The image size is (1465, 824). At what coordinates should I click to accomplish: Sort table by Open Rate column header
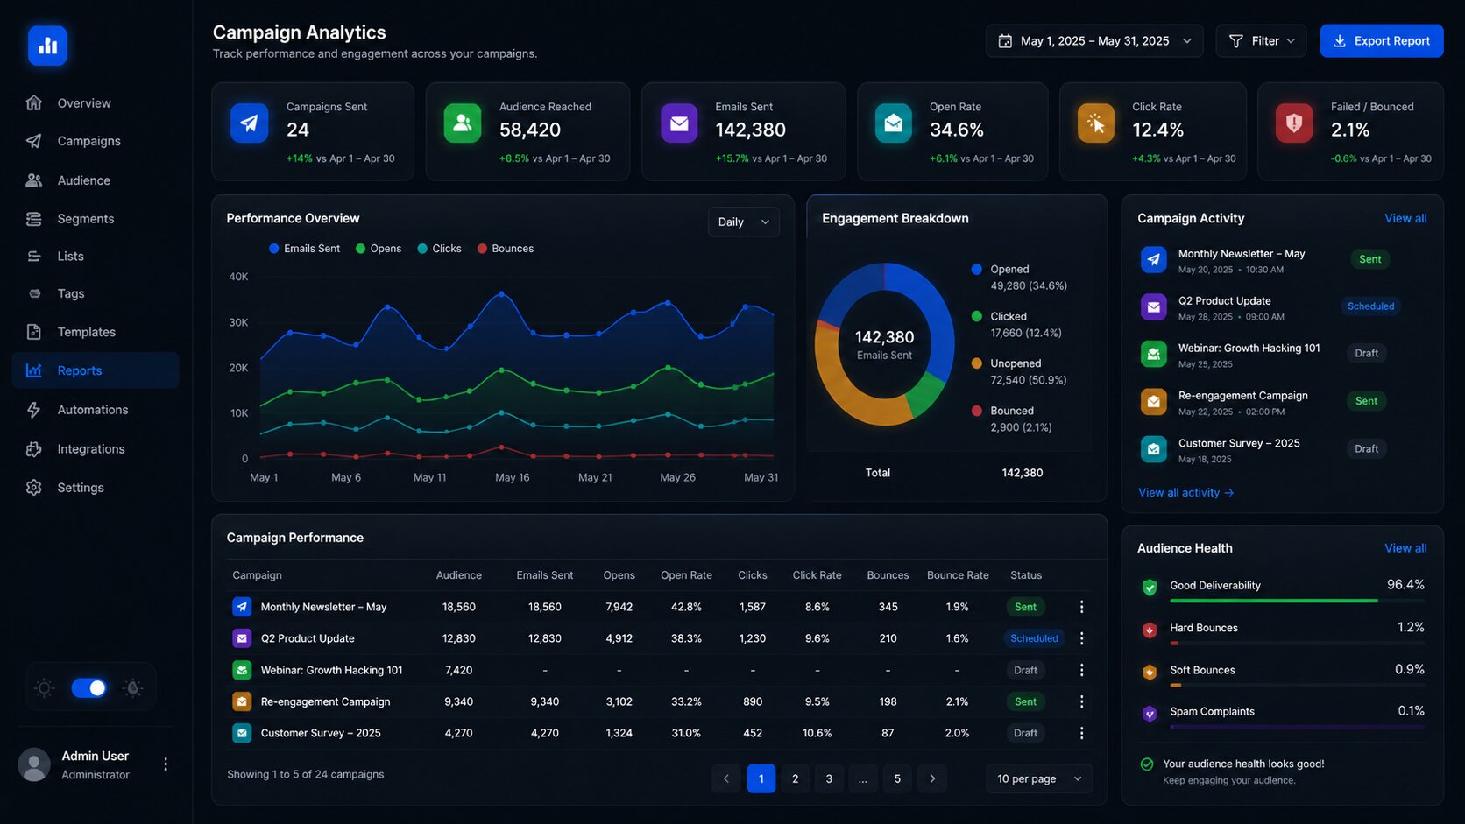(x=686, y=575)
